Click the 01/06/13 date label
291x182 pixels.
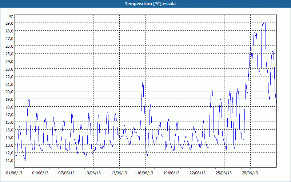[14, 173]
